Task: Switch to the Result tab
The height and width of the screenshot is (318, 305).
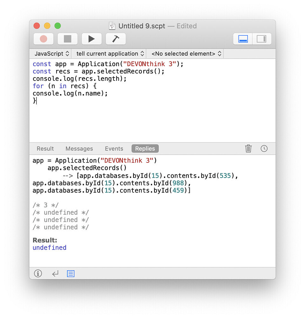Action: [45, 149]
